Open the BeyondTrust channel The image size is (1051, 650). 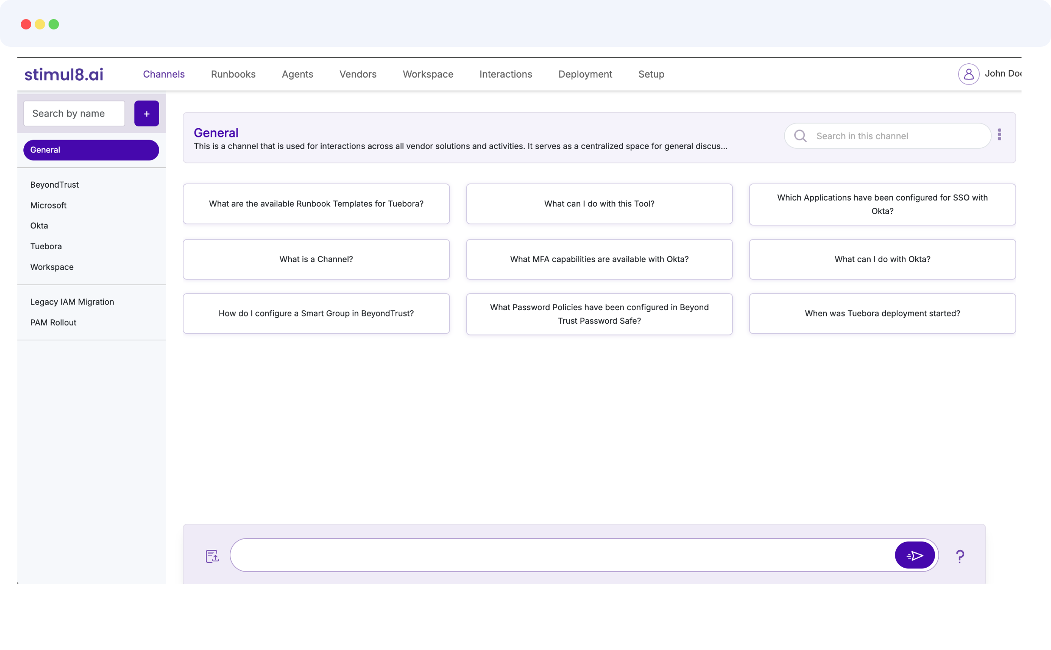(54, 185)
